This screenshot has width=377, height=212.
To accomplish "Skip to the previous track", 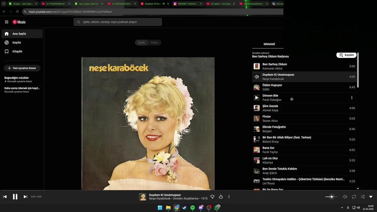I will (x=5, y=197).
